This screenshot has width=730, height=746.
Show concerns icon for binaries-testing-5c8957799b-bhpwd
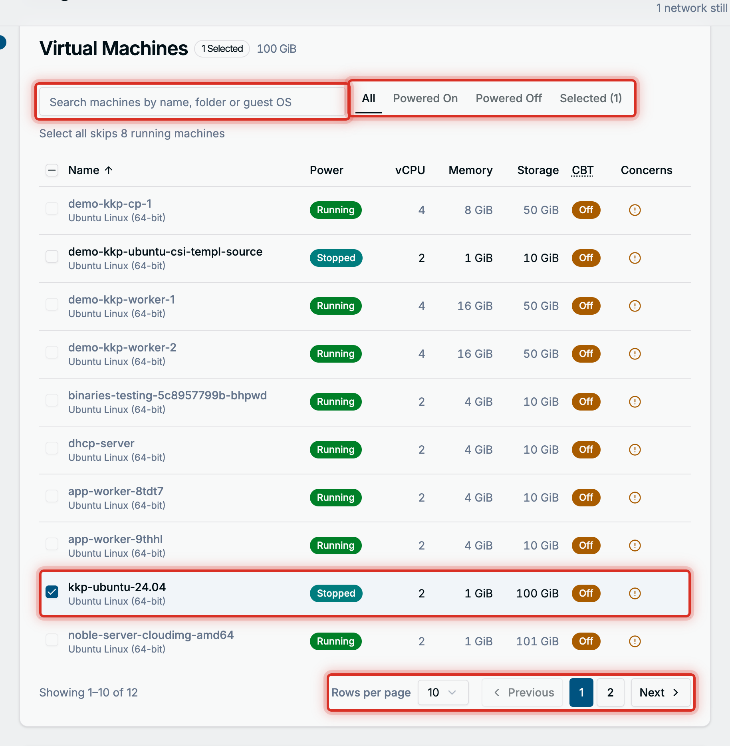coord(635,402)
